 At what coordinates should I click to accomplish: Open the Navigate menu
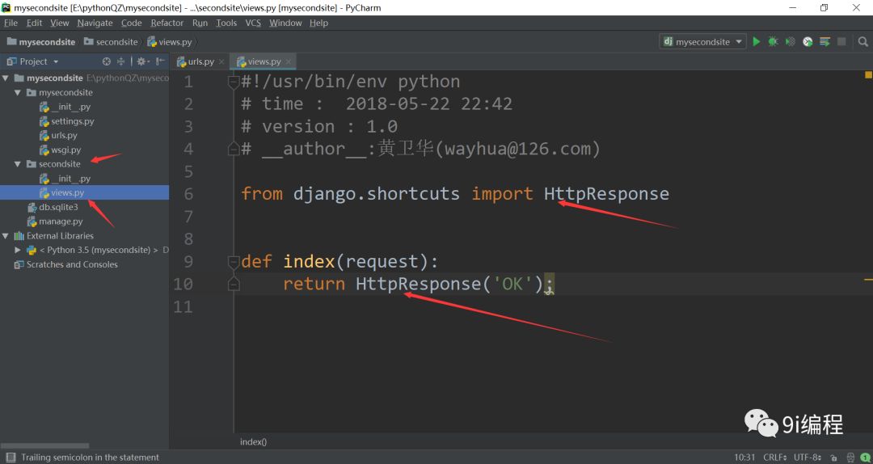coord(95,23)
